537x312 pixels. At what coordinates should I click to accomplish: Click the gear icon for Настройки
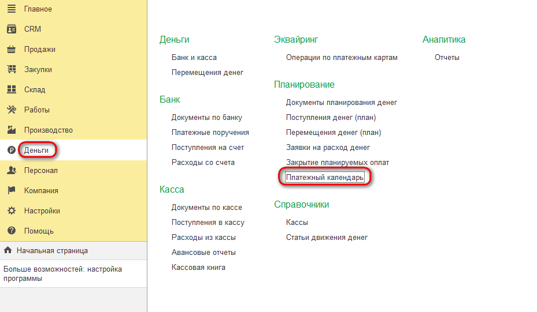[x=12, y=210]
